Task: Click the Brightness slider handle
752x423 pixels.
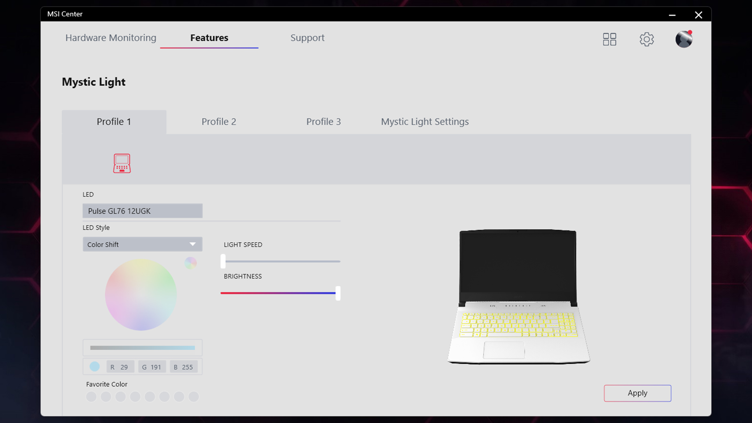Action: point(338,293)
